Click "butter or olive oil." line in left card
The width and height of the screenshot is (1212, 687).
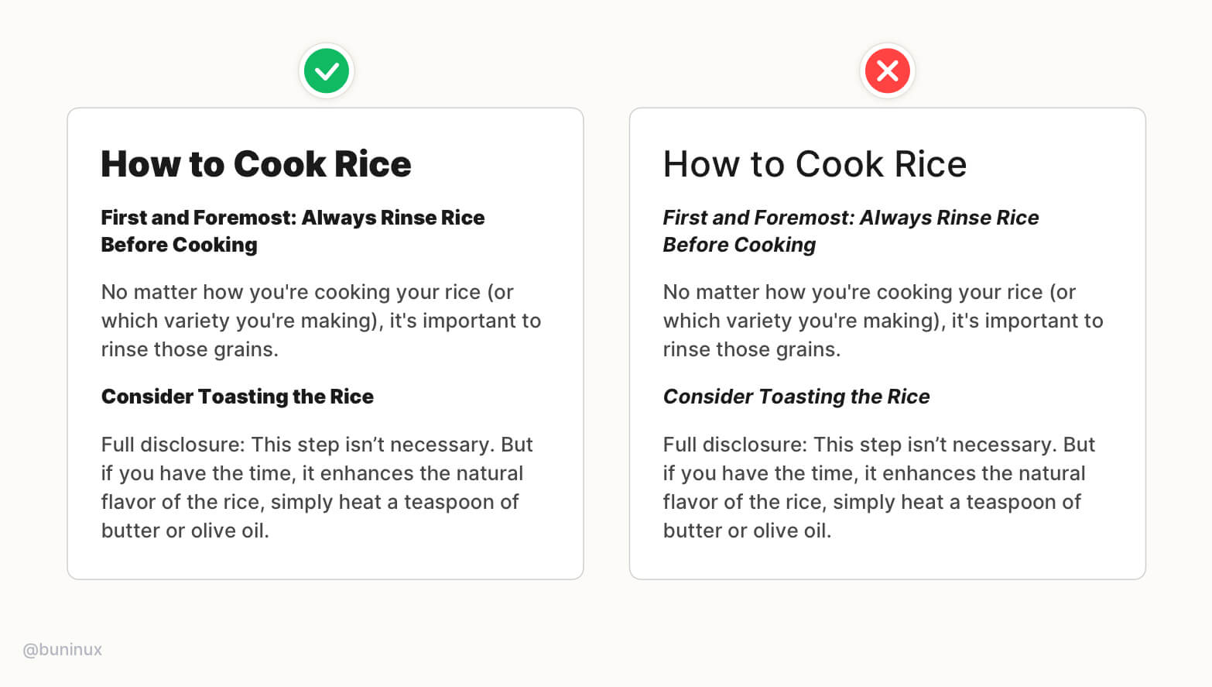click(185, 531)
